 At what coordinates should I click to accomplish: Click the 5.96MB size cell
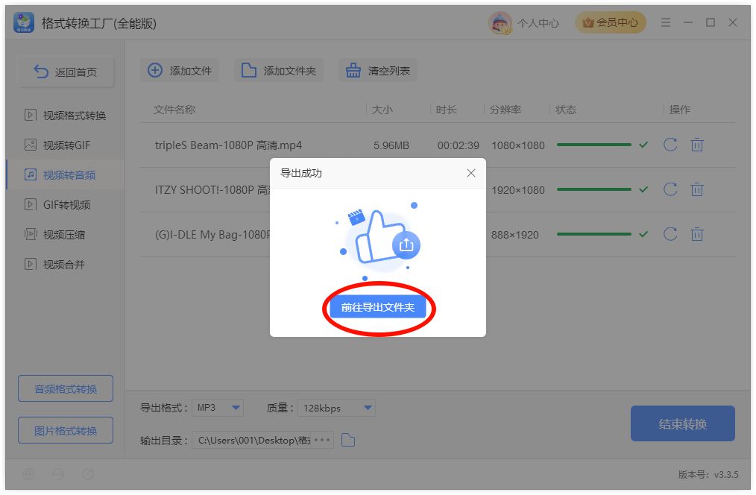click(x=391, y=145)
